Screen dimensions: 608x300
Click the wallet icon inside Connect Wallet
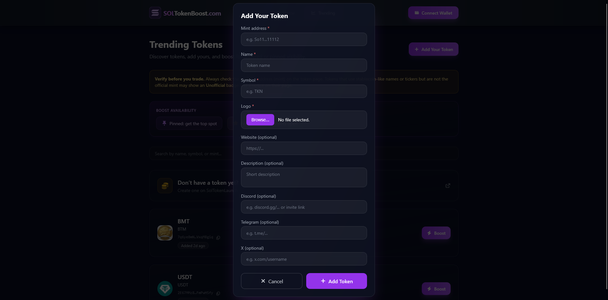(416, 13)
